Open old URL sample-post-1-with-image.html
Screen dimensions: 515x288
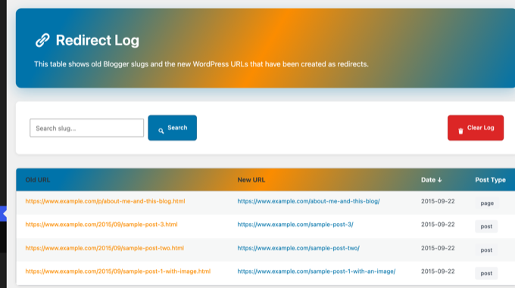(118, 271)
